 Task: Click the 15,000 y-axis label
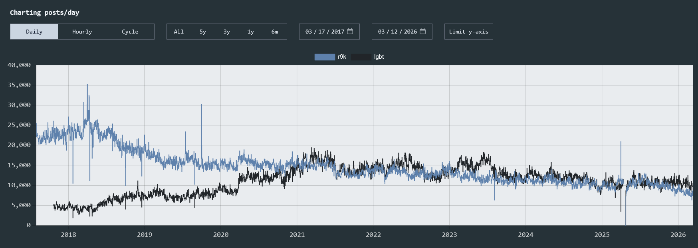click(x=19, y=165)
